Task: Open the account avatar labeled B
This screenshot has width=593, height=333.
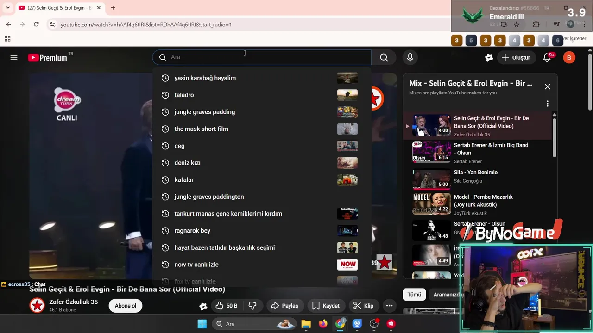Action: click(x=569, y=57)
